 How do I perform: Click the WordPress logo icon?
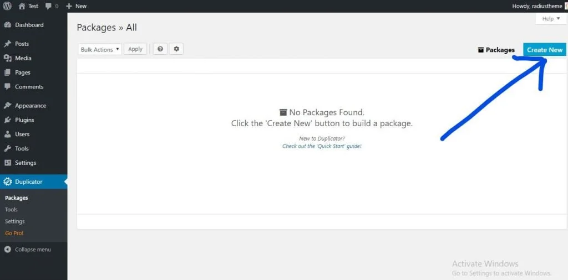(x=7, y=6)
